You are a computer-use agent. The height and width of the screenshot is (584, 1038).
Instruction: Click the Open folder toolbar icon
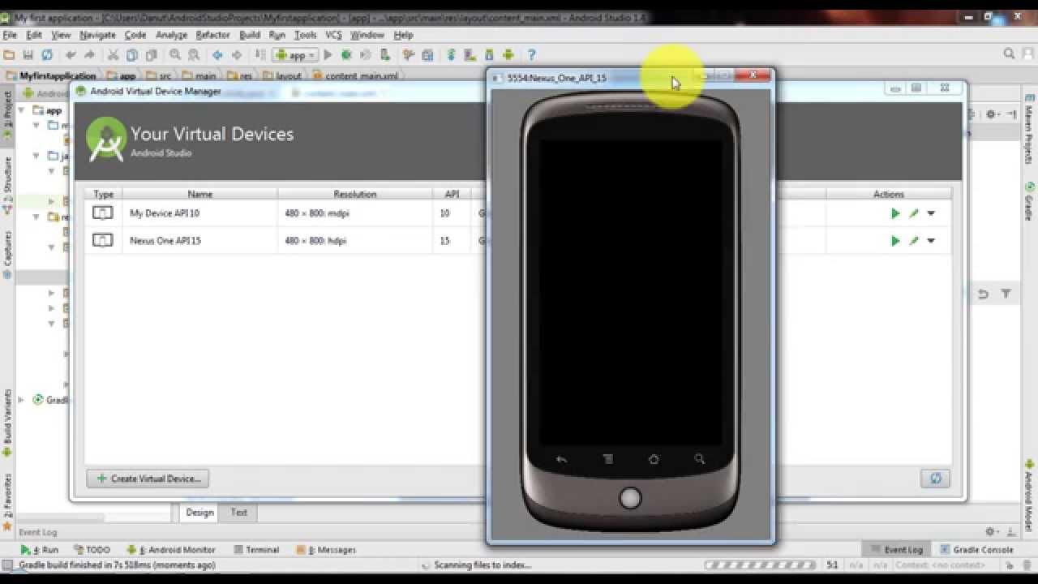click(x=10, y=55)
